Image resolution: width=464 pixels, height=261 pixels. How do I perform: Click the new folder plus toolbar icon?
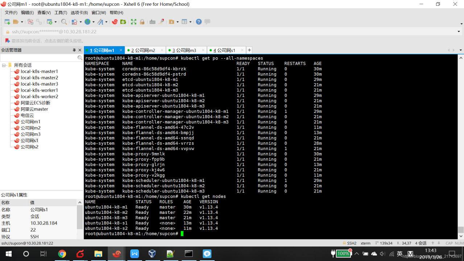click(x=172, y=22)
